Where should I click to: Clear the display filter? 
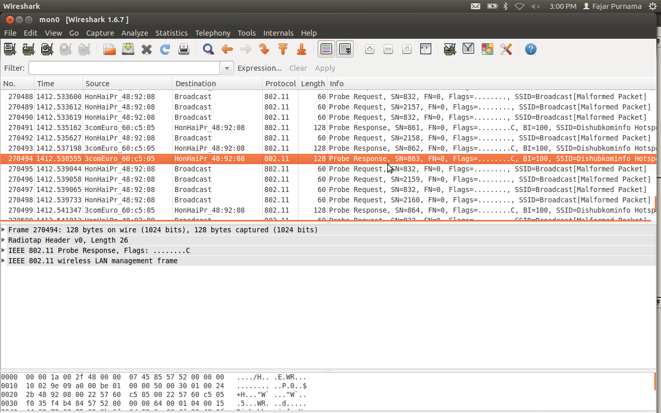click(x=298, y=68)
